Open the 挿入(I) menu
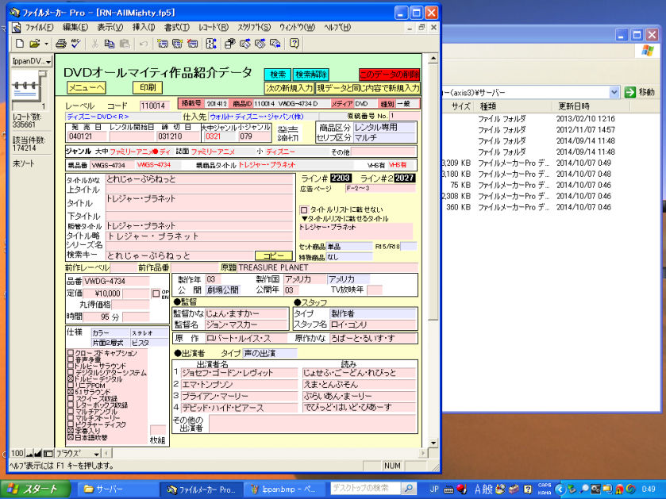The image size is (666, 499). click(144, 28)
